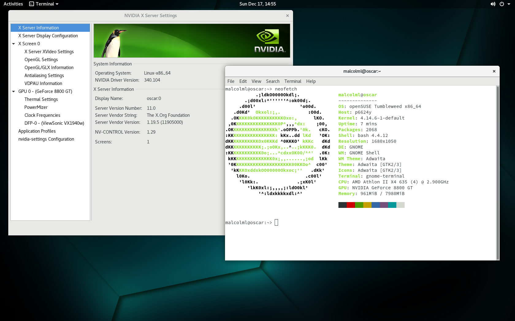Click the purple color block in neofetch output
This screenshot has width=515, height=321.
point(384,205)
